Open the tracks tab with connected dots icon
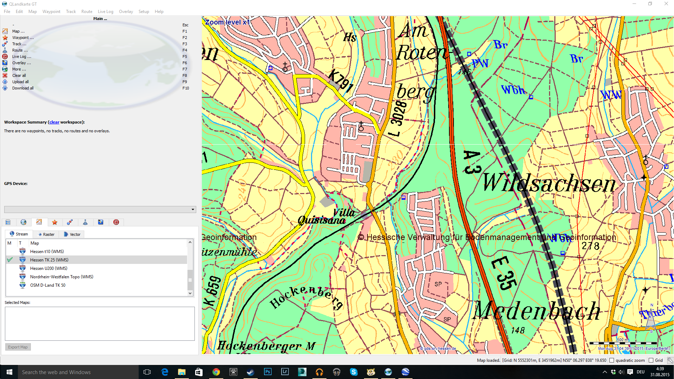 click(70, 222)
